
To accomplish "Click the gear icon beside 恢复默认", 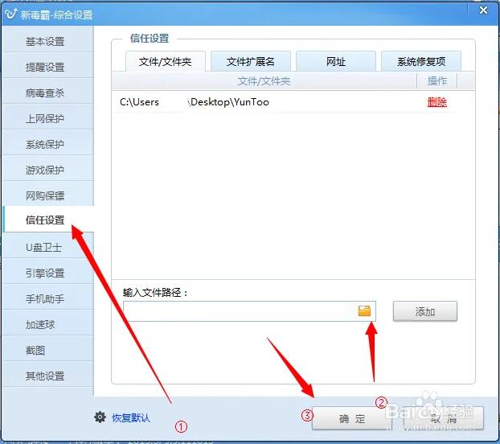I will 100,417.
